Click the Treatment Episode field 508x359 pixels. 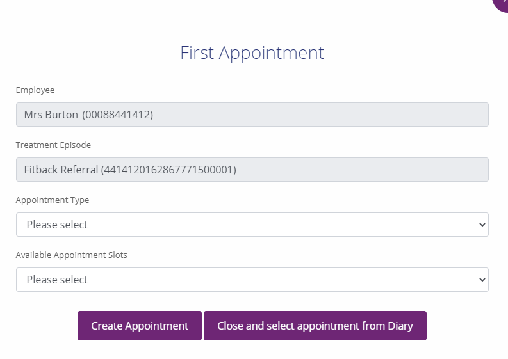(252, 170)
